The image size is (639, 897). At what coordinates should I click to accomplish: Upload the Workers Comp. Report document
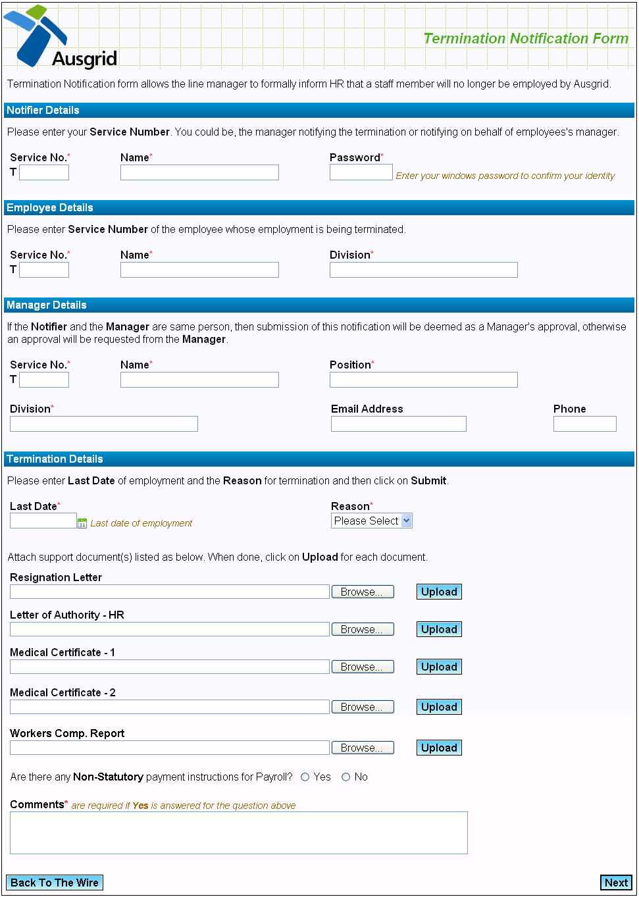439,748
